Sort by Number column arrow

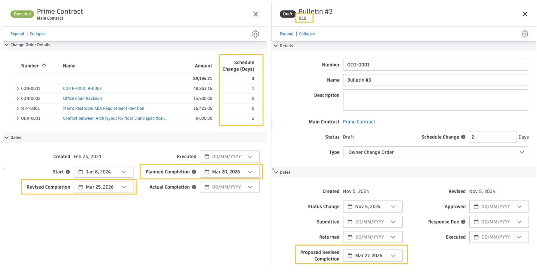[44, 66]
